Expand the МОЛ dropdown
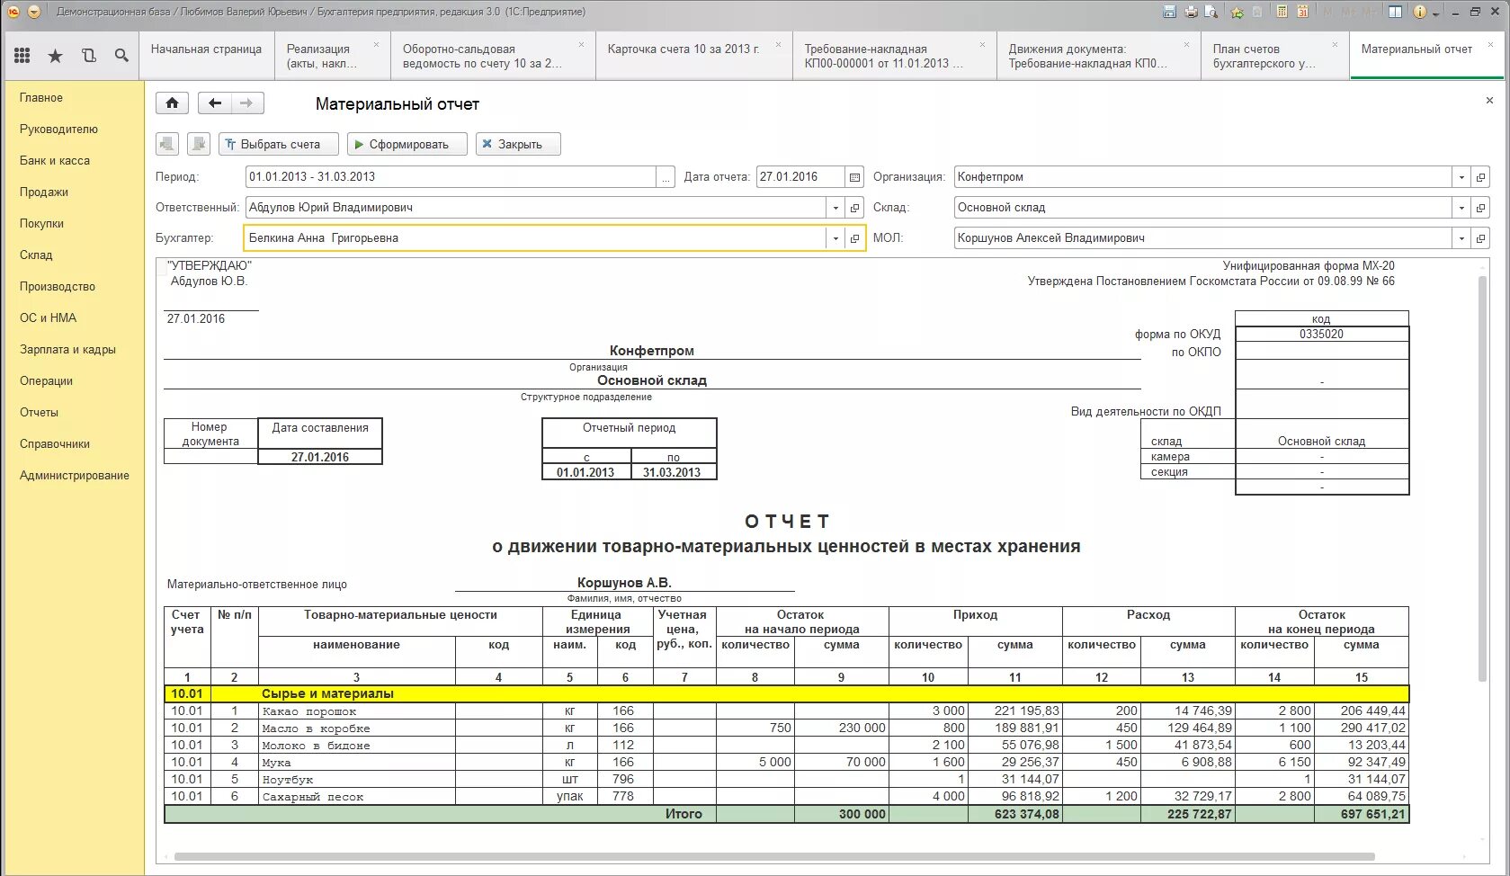This screenshot has width=1510, height=876. coord(1461,238)
